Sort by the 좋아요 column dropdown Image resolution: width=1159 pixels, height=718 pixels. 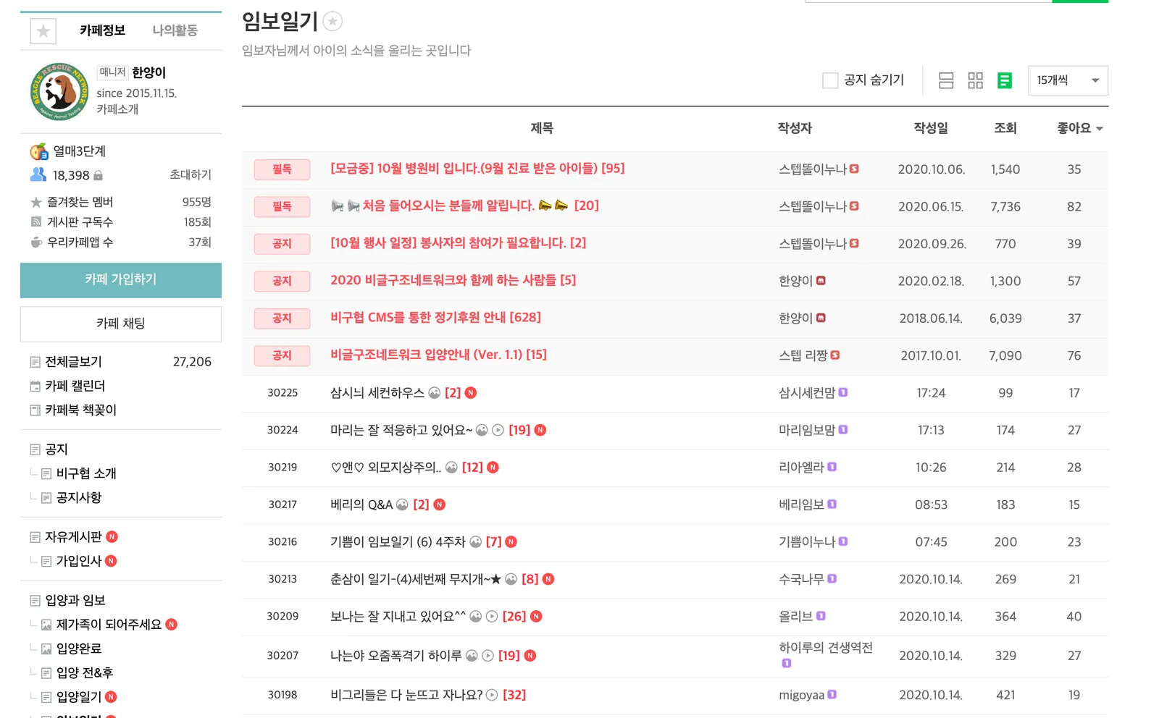click(x=1080, y=128)
